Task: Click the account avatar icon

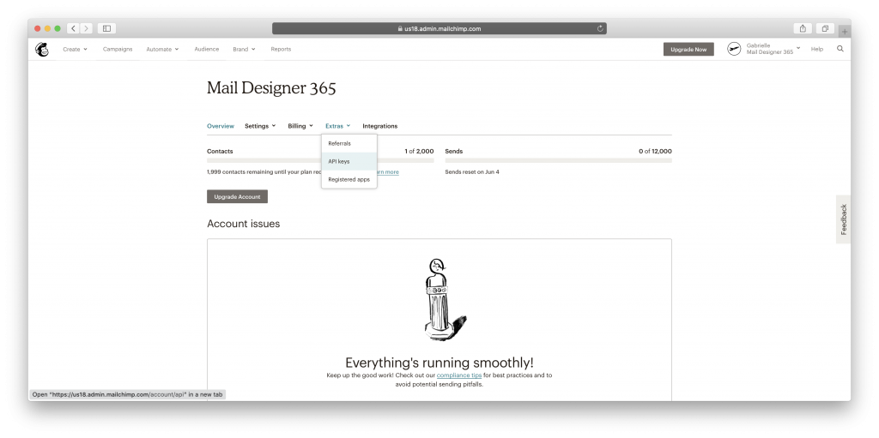Action: [734, 50]
